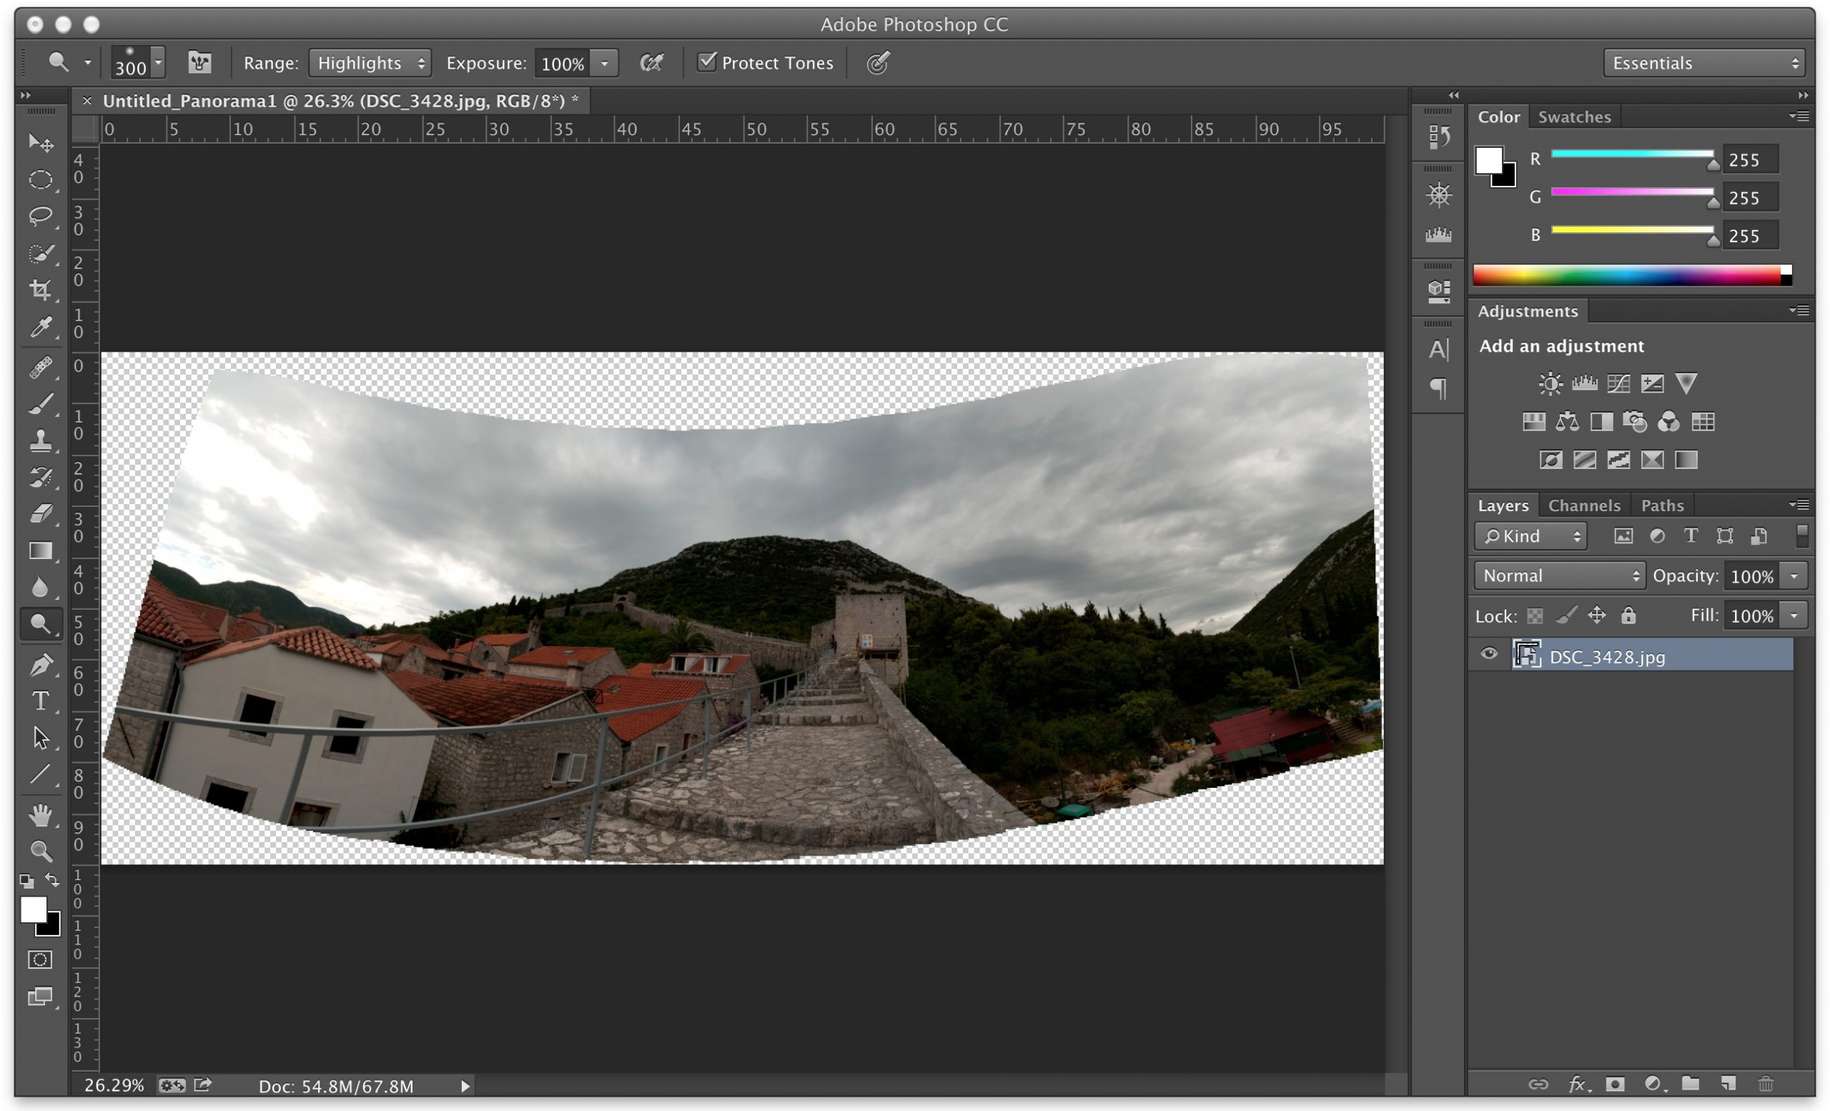
Task: Change the screen mode
Action: (40, 996)
